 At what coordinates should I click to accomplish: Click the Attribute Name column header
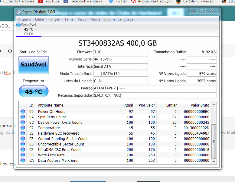click(x=74, y=105)
